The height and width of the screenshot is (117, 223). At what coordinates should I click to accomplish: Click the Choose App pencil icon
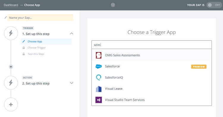[x=23, y=41]
